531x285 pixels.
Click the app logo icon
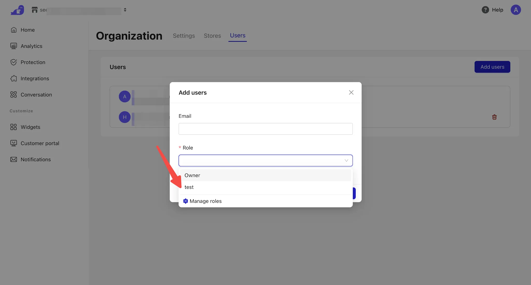17,10
